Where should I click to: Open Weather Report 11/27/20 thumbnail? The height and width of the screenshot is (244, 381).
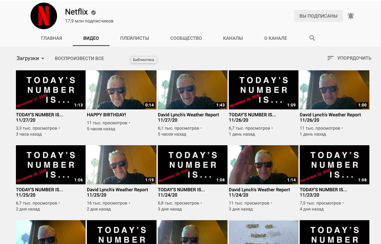193,90
